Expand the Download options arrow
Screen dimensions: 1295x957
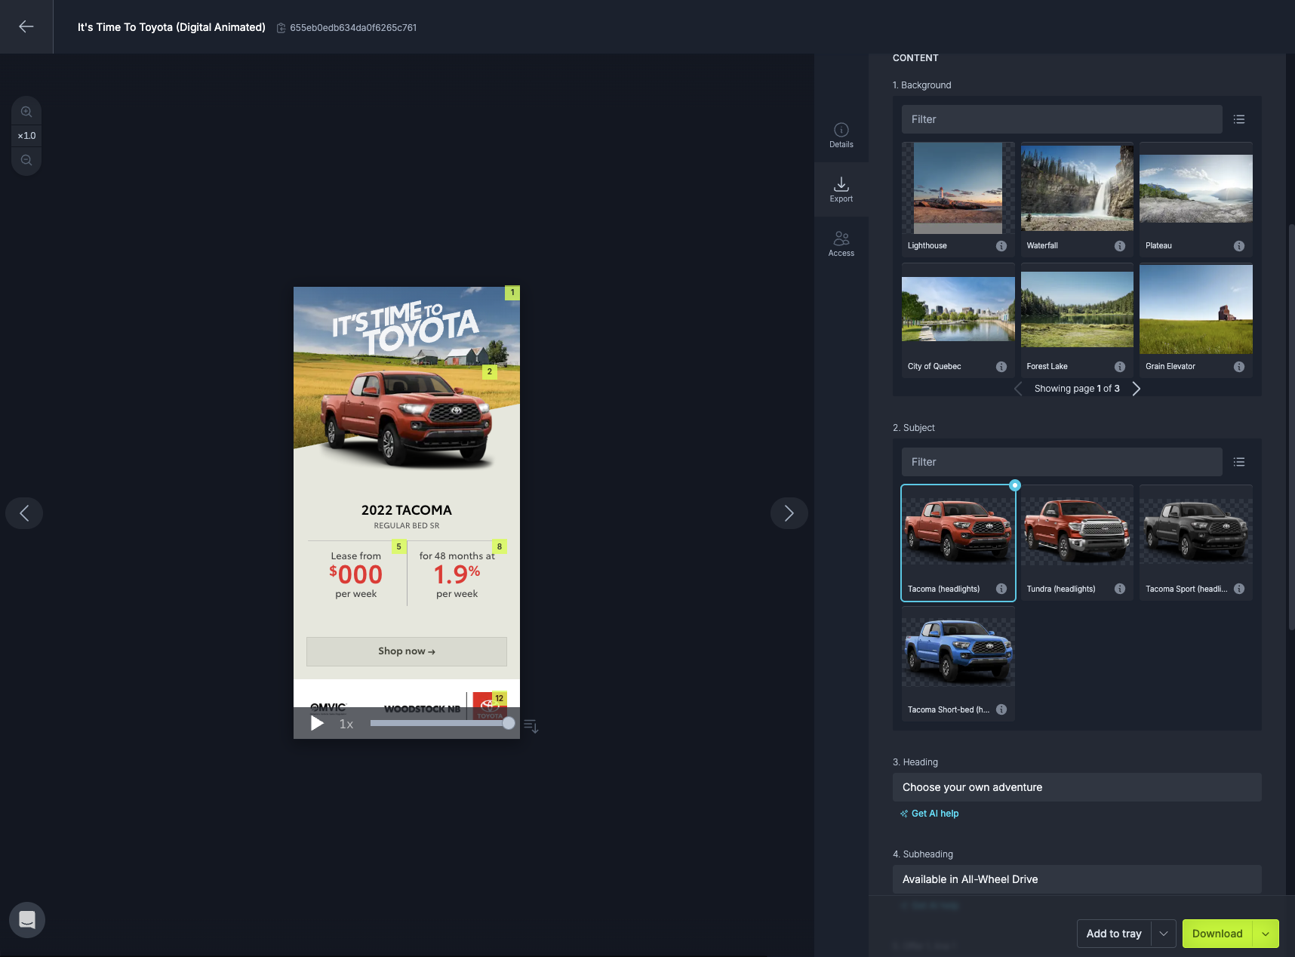(1266, 934)
